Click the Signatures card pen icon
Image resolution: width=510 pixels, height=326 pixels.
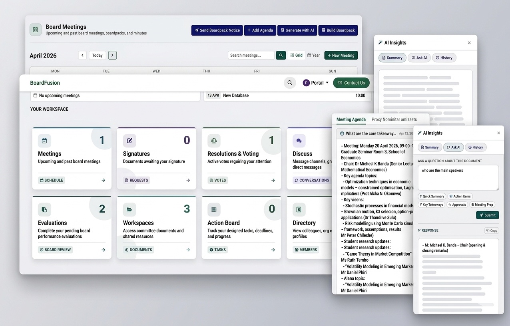click(129, 141)
